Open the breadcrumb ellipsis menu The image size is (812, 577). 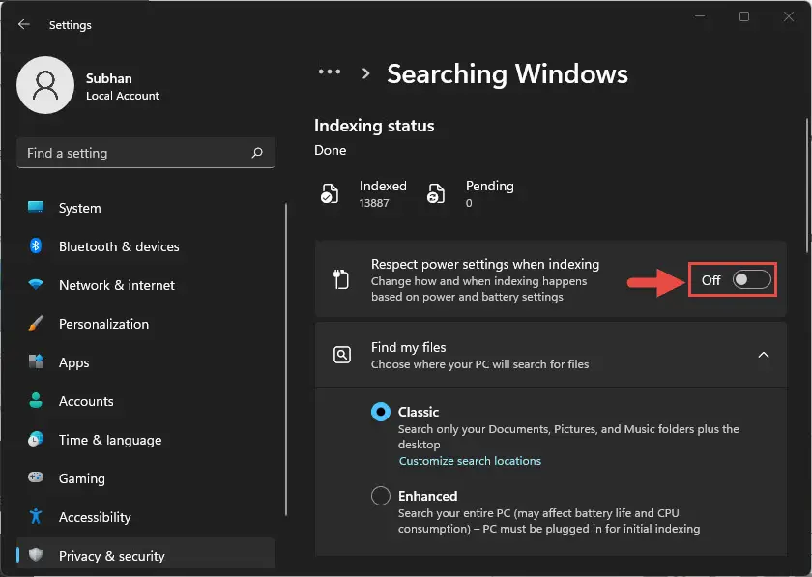tap(330, 72)
